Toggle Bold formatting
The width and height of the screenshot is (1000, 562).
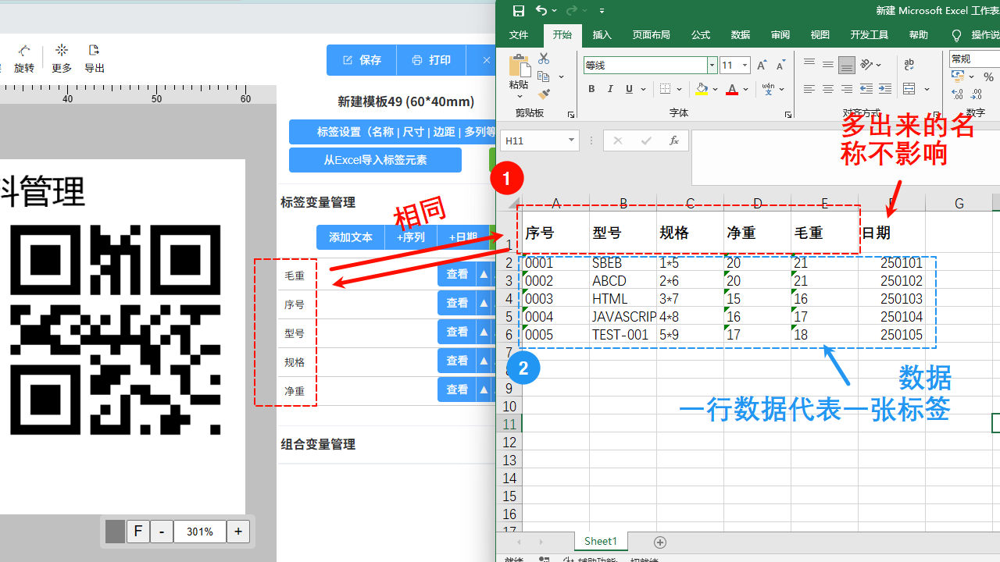click(x=591, y=89)
